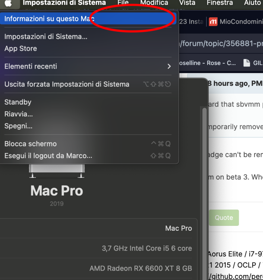The image size is (263, 280).
Task: Select Blocca schermo
Action: pyautogui.click(x=88, y=144)
